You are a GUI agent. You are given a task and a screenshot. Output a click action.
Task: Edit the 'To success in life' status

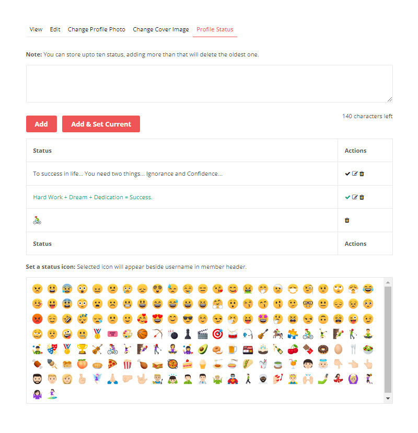point(355,174)
